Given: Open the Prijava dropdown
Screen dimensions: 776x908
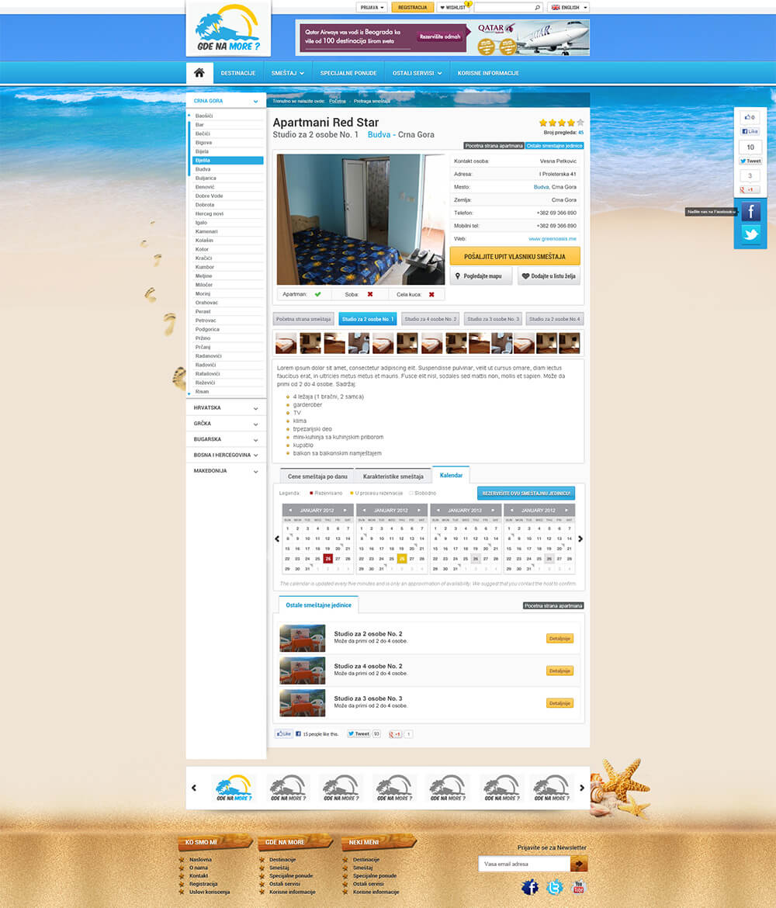Looking at the screenshot, I should (x=372, y=8).
